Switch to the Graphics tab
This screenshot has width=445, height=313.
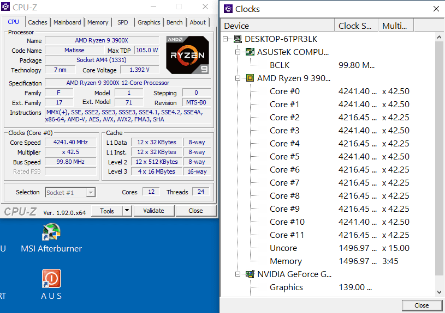149,22
